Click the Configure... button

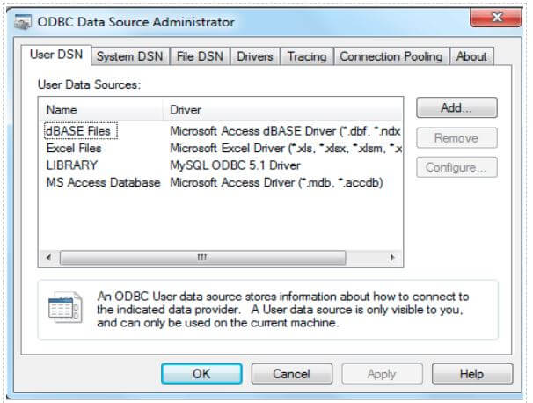click(456, 167)
